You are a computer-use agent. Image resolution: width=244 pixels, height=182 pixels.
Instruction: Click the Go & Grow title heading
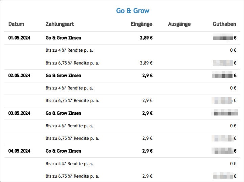coord(133,10)
